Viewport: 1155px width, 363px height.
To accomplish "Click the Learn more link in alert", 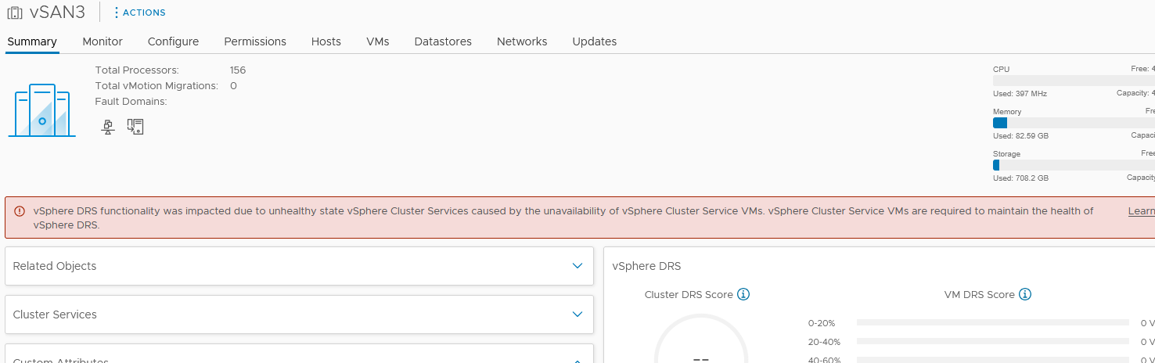I will 1141,211.
